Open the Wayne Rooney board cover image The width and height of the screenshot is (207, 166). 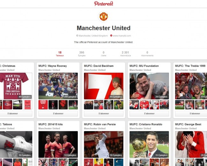point(58,86)
